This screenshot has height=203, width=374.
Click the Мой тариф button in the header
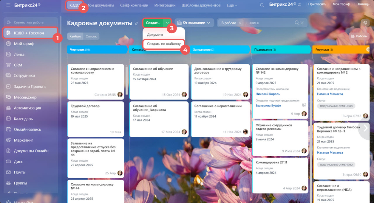341,4
